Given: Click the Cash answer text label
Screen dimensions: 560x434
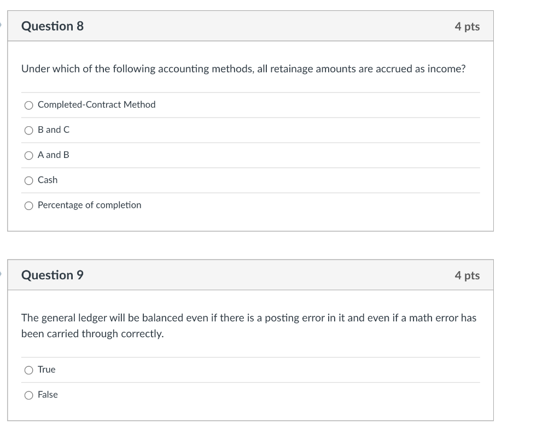Looking at the screenshot, I should pos(48,180).
